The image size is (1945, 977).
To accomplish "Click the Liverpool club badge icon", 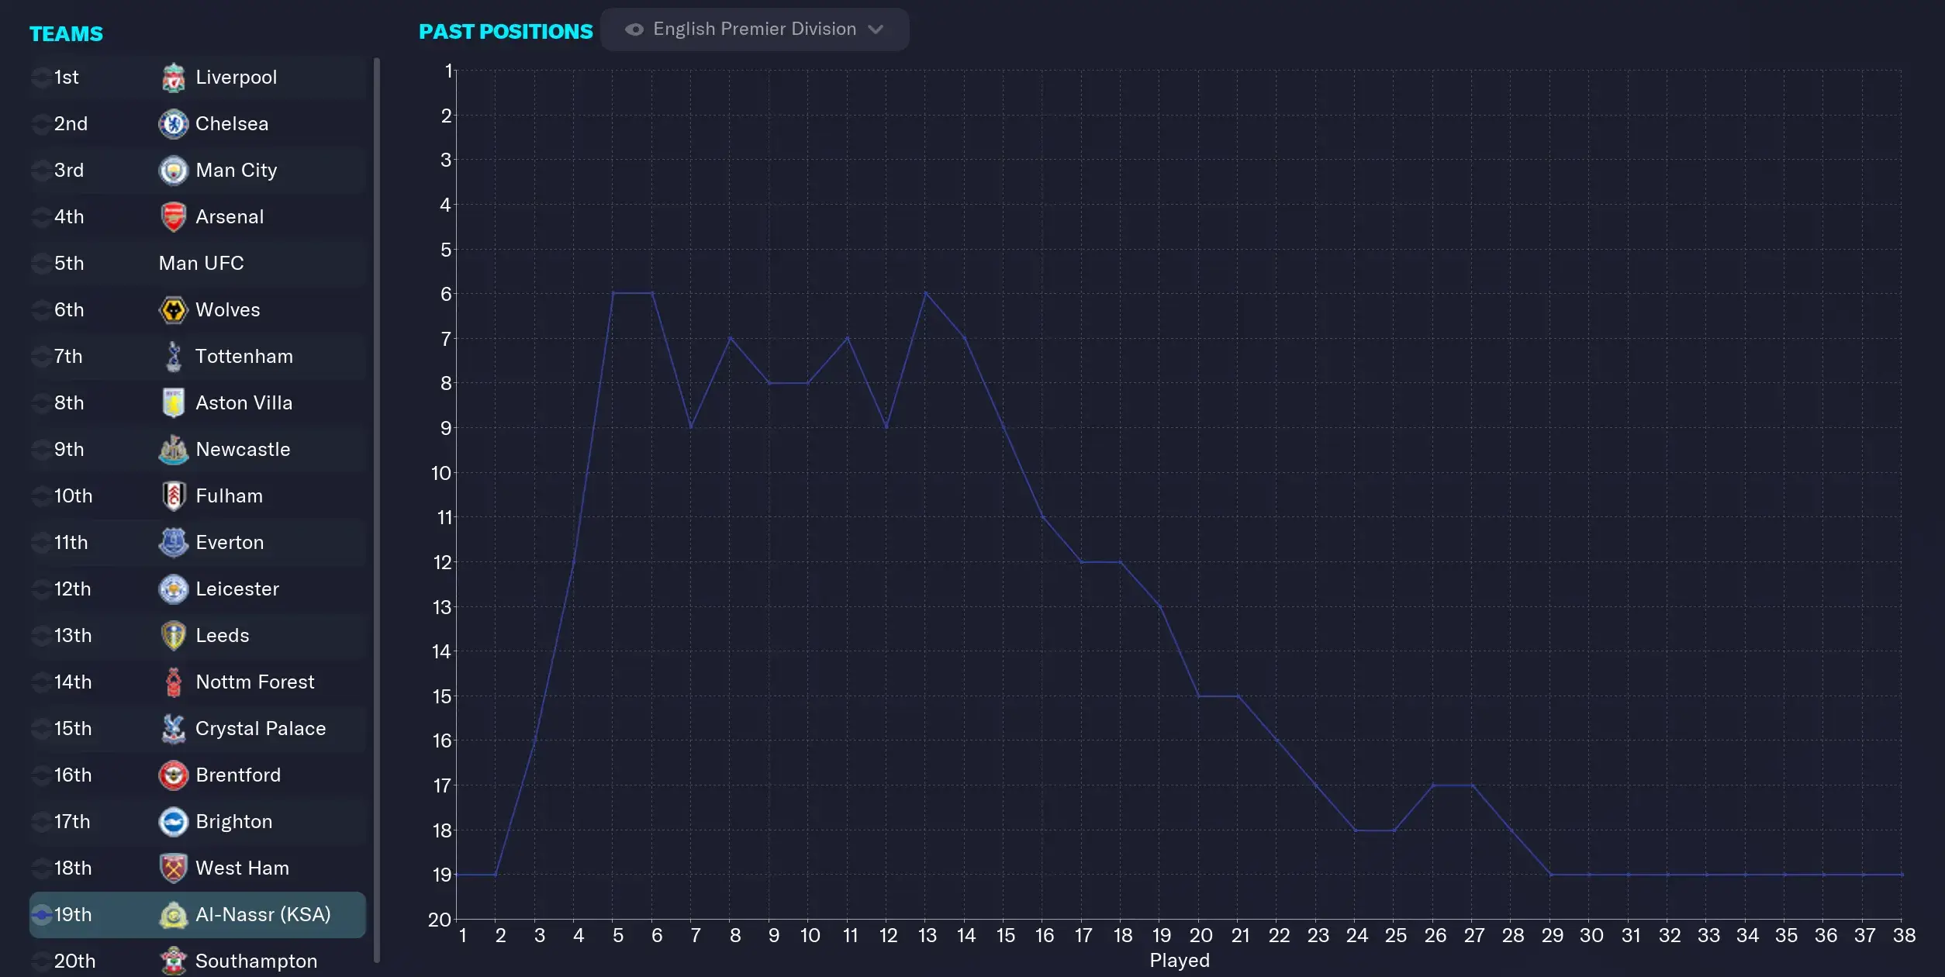I will tap(173, 78).
